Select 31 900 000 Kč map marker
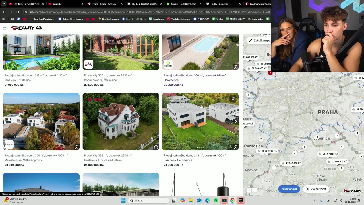Image resolution: width=364 pixels, height=205 pixels. pyautogui.click(x=337, y=161)
